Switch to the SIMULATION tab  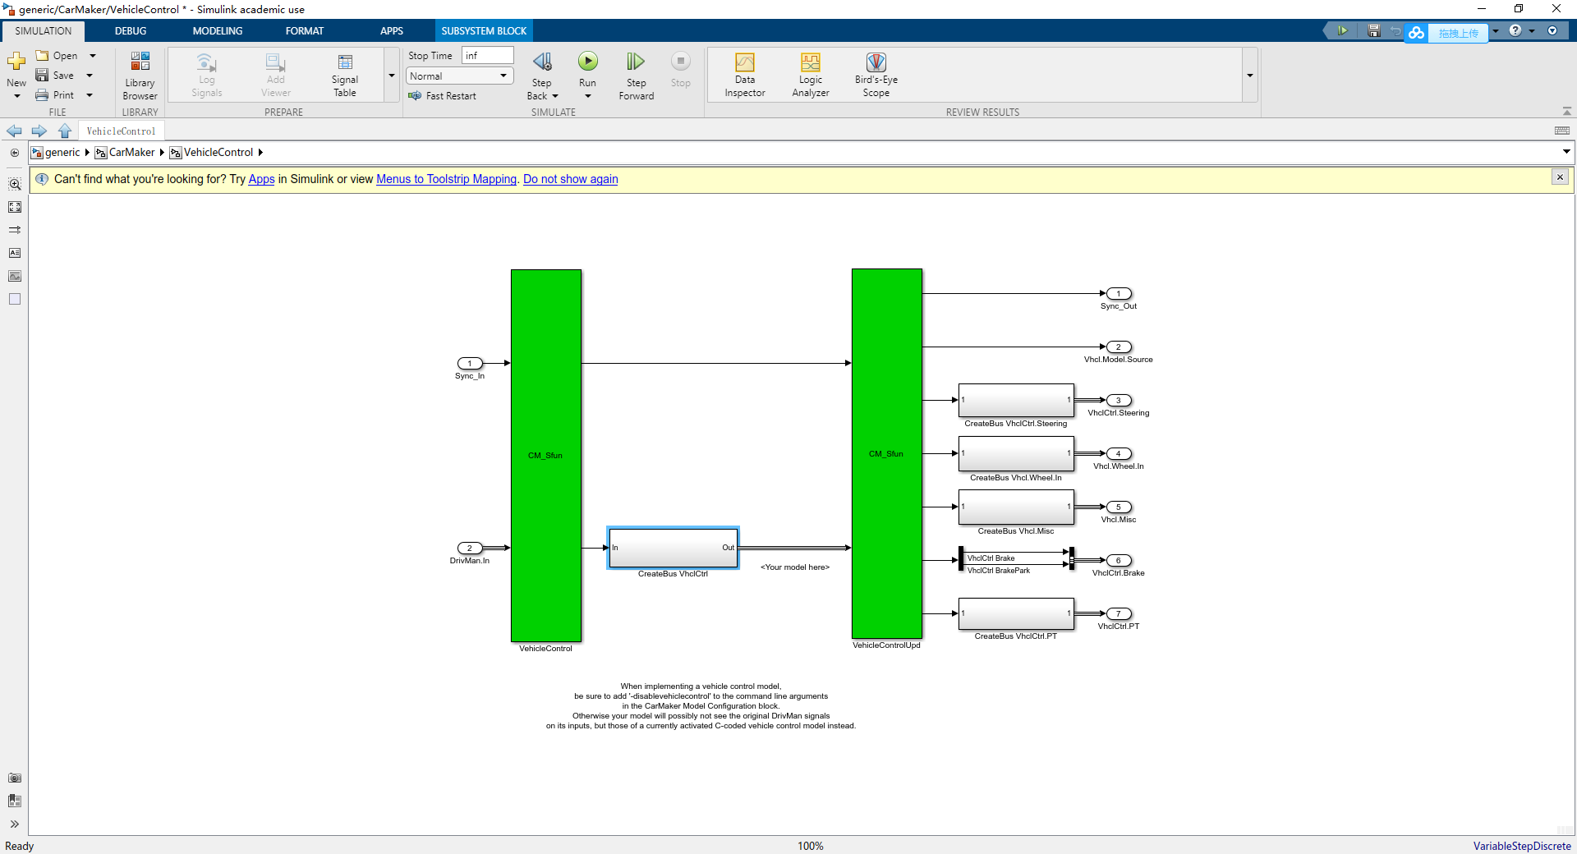tap(44, 31)
